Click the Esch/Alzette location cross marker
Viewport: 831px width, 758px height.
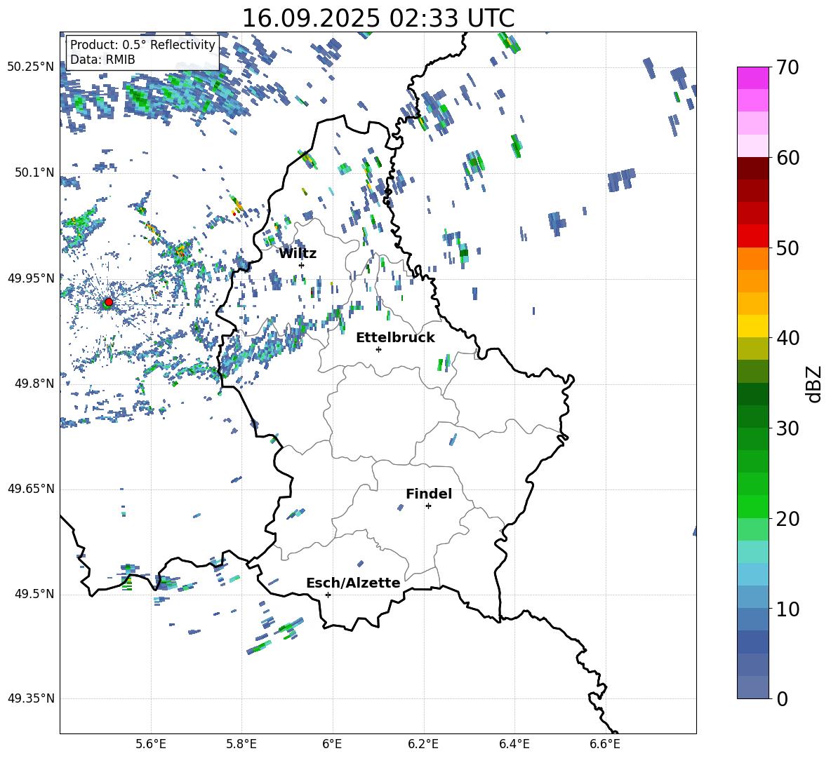(x=328, y=595)
